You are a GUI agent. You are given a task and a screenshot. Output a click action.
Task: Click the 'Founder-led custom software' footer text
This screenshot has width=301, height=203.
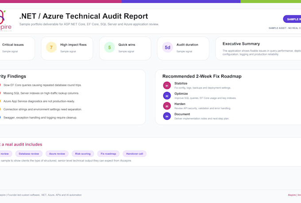[45, 195]
